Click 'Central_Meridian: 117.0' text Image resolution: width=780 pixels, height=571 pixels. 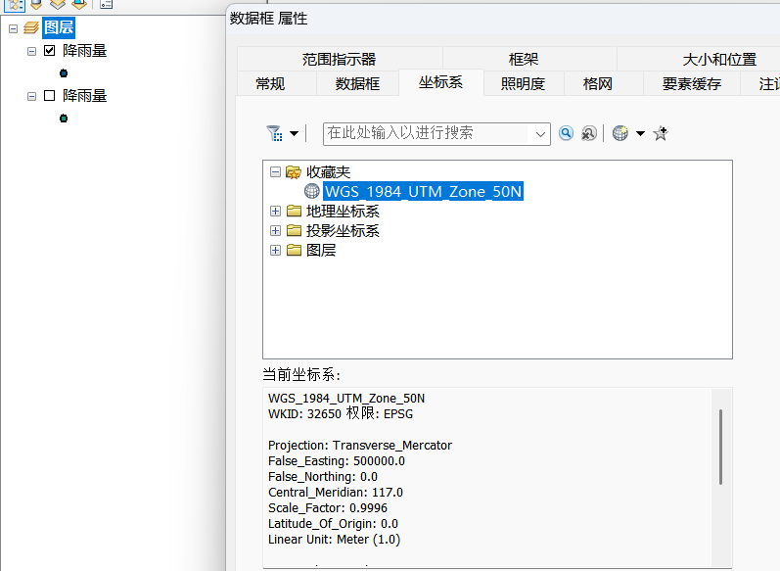[336, 493]
